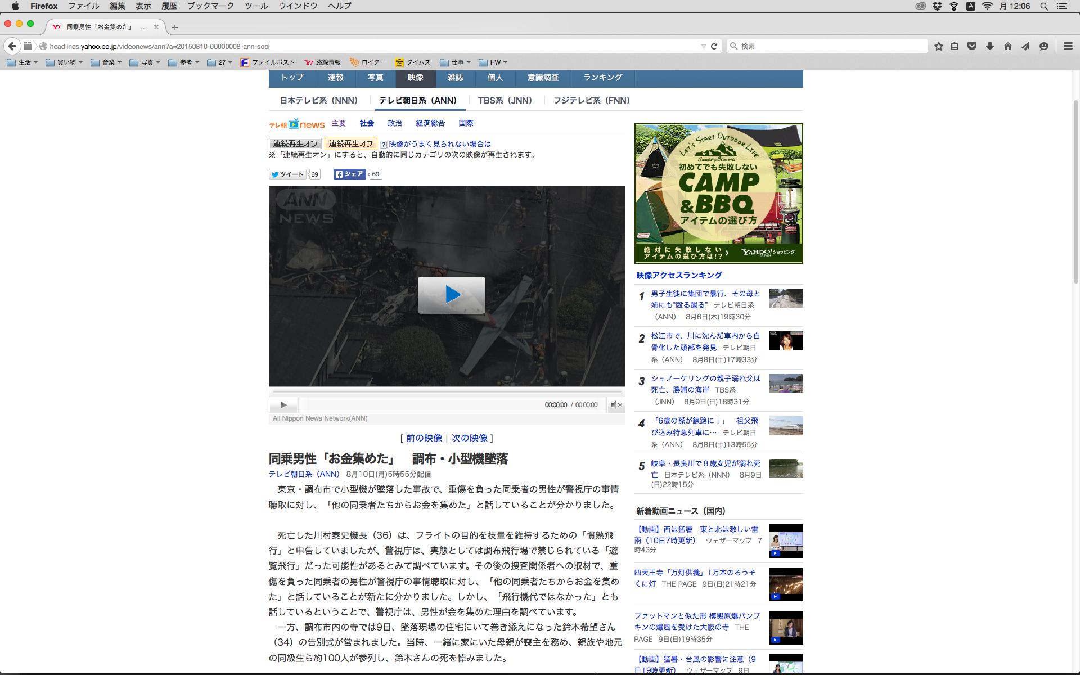Select 連続再生オフ continuous playback off
Image resolution: width=1080 pixels, height=675 pixels.
point(350,144)
